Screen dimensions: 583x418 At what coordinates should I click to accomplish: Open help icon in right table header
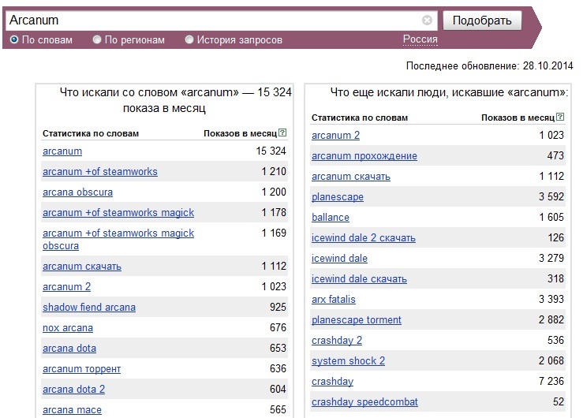560,117
